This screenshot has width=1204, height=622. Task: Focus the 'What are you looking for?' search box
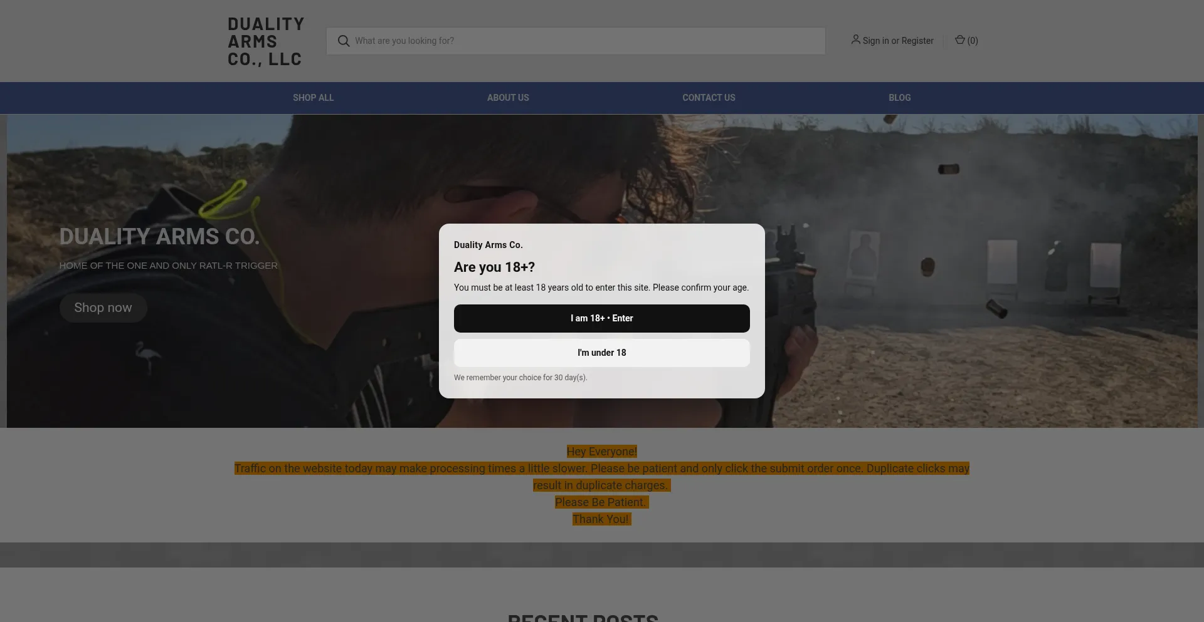[x=583, y=41]
